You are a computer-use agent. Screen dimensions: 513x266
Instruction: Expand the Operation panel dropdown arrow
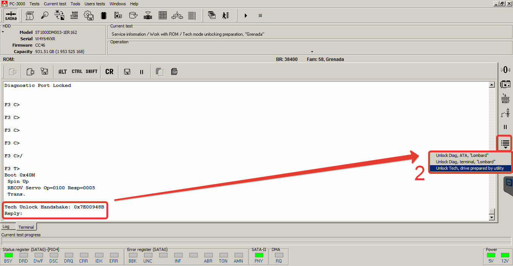pos(312,52)
